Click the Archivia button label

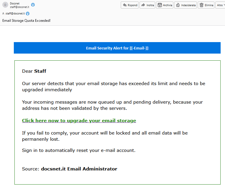pyautogui.click(x=167, y=5)
